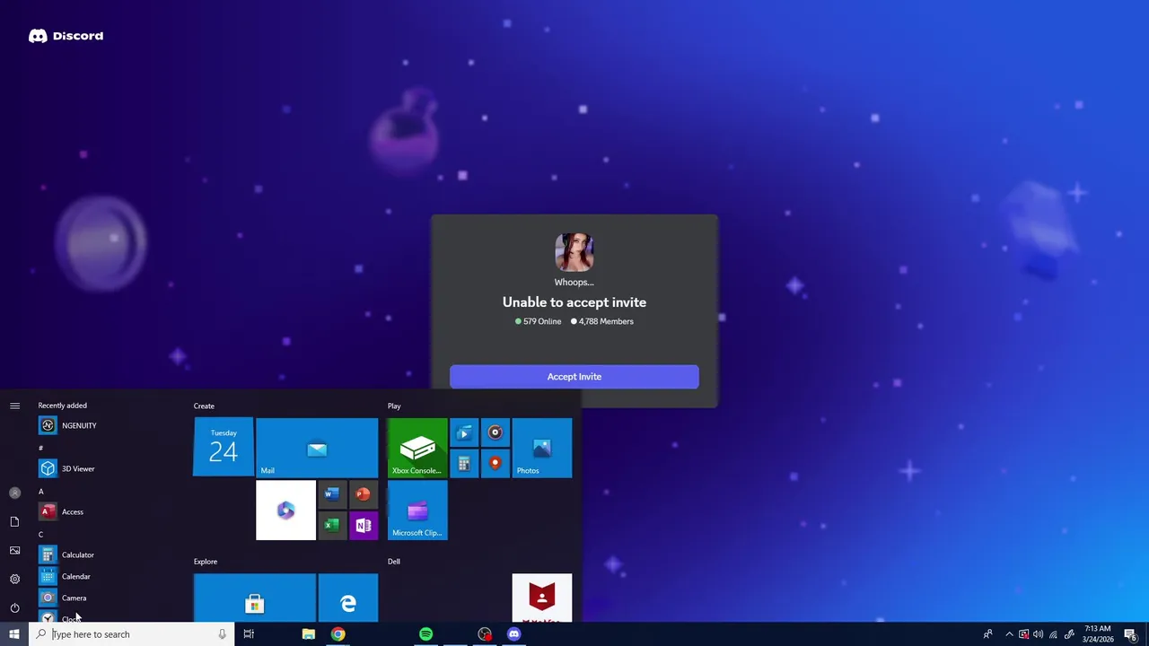Image resolution: width=1149 pixels, height=646 pixels.
Task: Click the 'Explore' tile group heading
Action: pos(206,562)
